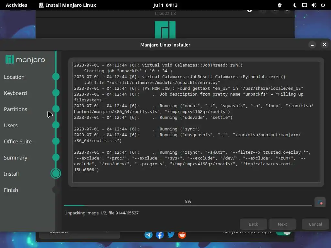This screenshot has height=248, width=331.
Task: Click empty area of the log text box
Action: click(196, 177)
